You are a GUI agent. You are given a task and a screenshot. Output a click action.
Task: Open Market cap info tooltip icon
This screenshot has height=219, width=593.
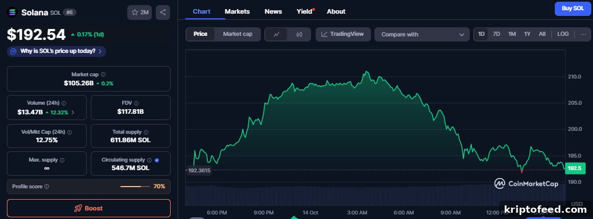(x=103, y=75)
